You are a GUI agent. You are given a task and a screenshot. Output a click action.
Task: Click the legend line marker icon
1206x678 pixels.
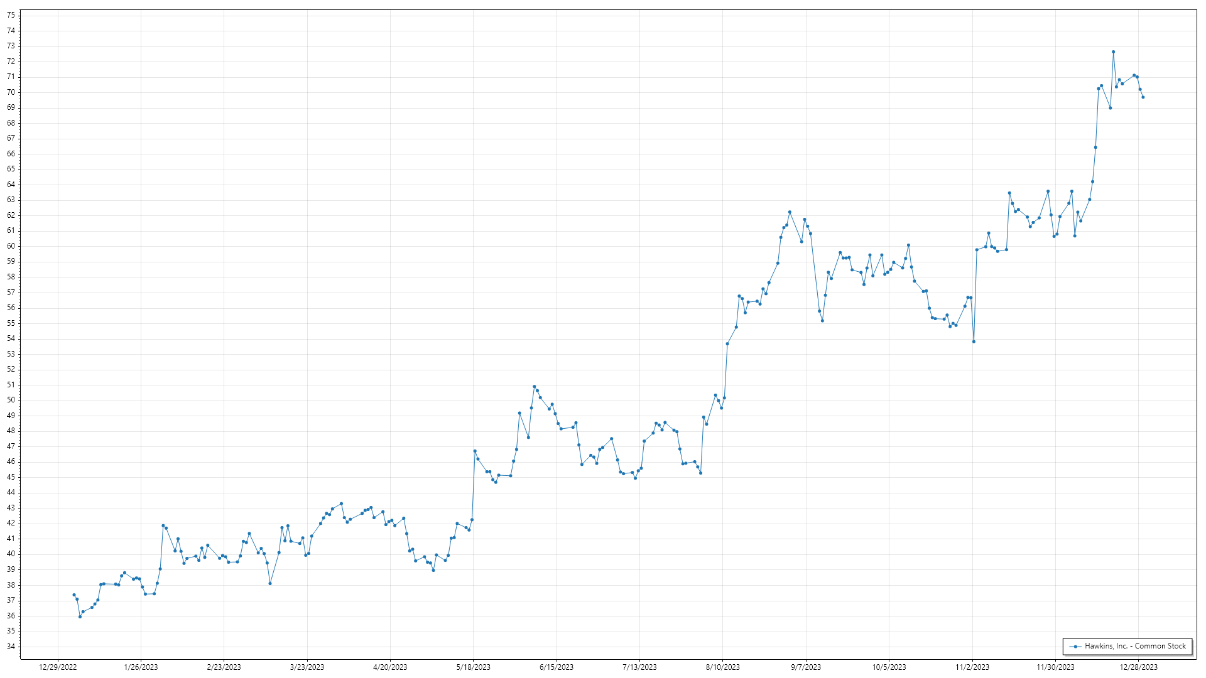[x=1075, y=646]
